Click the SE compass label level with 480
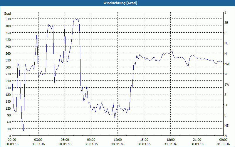This screenshot has width=235, height=147. [226, 23]
